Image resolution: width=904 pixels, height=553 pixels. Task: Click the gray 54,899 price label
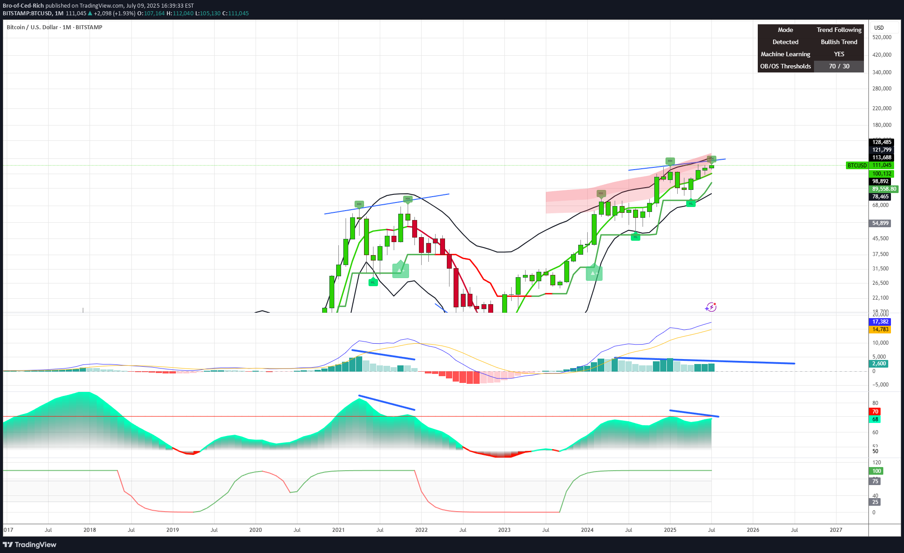coord(880,223)
